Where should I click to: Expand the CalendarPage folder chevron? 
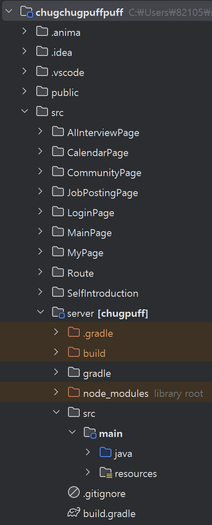40,151
